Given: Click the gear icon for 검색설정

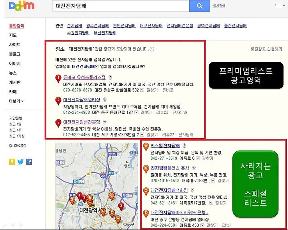Looking at the screenshot, I should point(11,146).
